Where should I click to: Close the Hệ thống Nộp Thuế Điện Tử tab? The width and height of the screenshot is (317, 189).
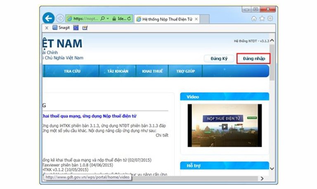(x=196, y=19)
